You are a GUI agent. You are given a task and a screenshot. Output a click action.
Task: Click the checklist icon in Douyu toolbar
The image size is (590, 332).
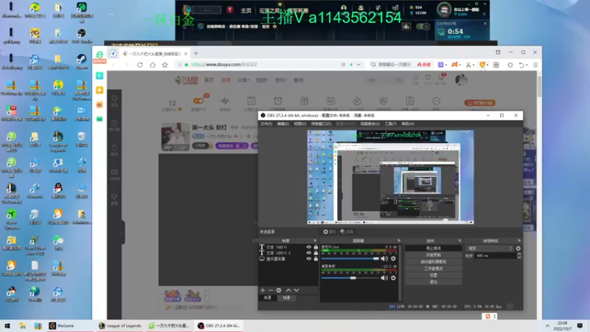click(x=251, y=101)
